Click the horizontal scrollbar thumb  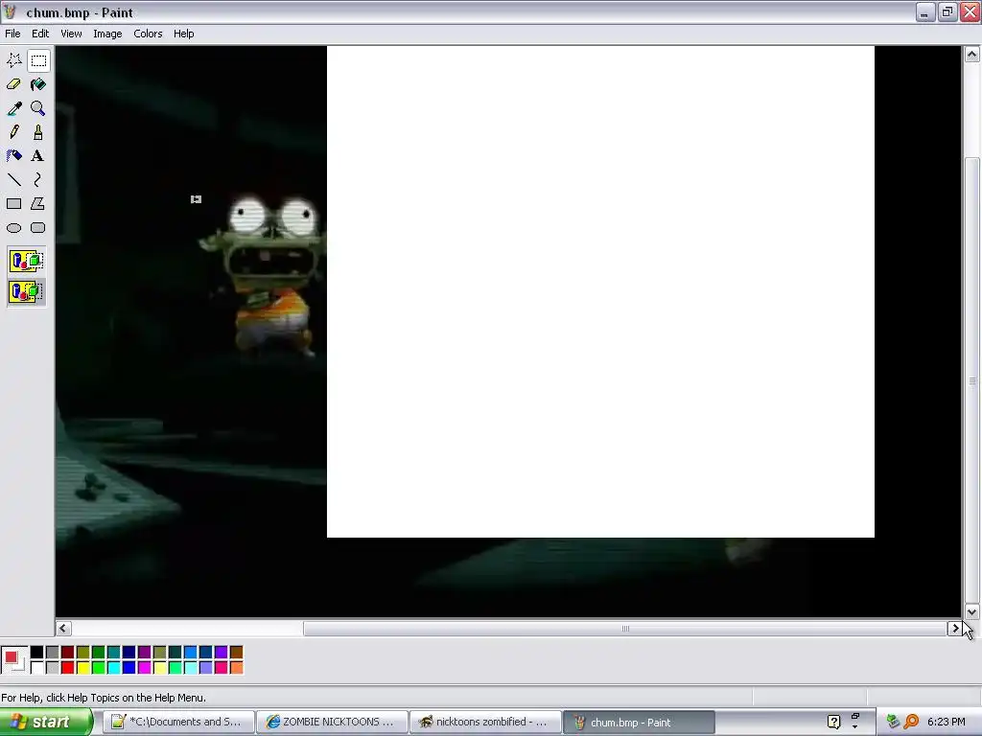[x=625, y=629]
